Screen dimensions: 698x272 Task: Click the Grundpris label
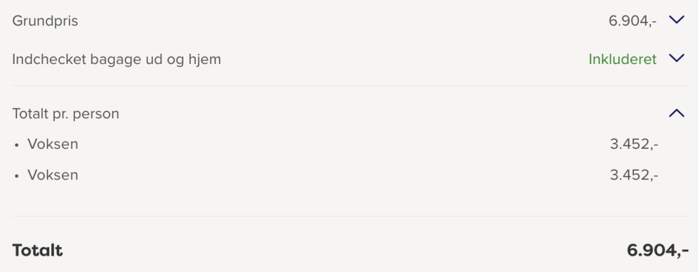click(45, 21)
